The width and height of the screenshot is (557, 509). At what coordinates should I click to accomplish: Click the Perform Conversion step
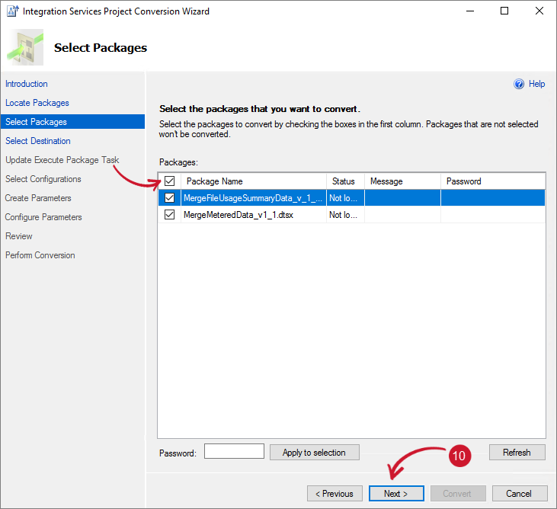(x=40, y=255)
